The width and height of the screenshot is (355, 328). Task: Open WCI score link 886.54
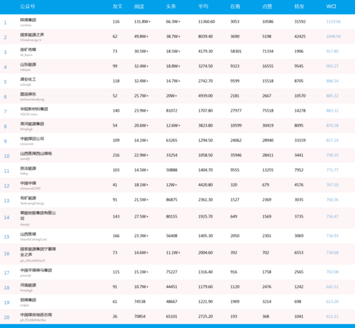[332, 81]
